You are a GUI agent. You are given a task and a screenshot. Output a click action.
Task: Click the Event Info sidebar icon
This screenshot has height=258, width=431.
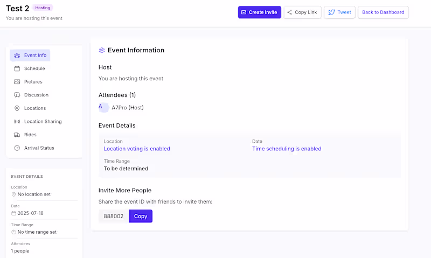(17, 55)
